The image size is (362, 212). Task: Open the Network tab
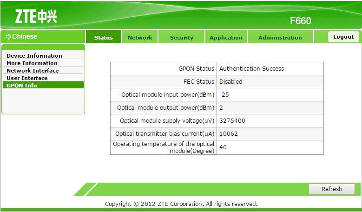point(140,37)
